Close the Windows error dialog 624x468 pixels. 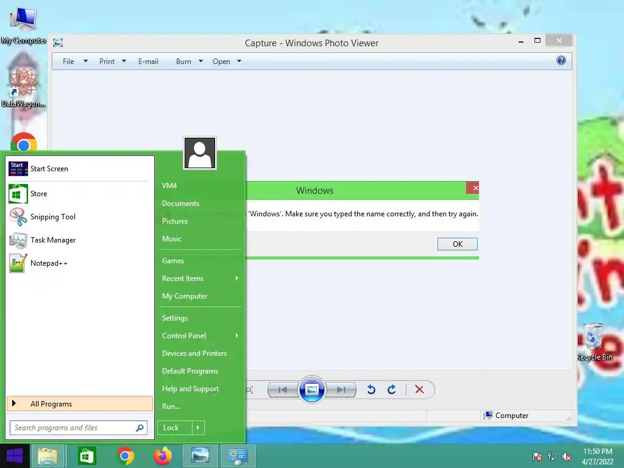pos(473,188)
